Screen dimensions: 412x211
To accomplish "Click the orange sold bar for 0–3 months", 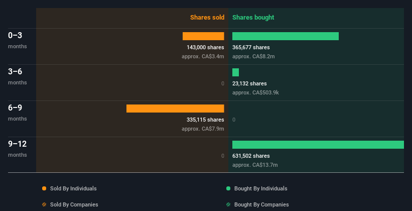I will 203,36.
